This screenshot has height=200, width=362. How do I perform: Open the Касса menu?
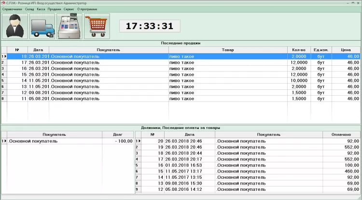pyautogui.click(x=41, y=9)
